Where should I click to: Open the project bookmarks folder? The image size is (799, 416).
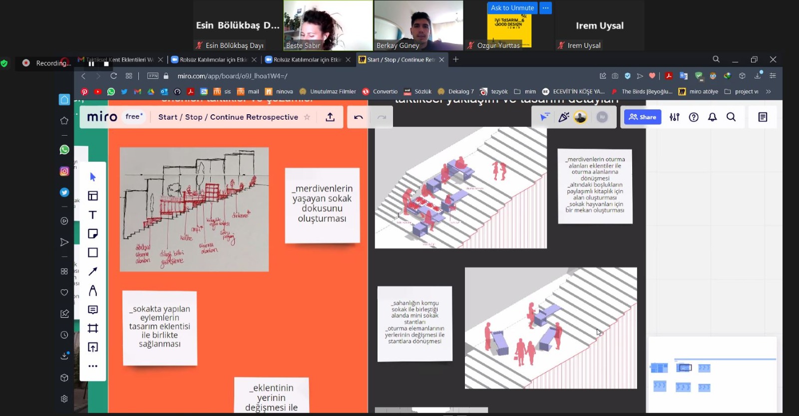(x=741, y=92)
